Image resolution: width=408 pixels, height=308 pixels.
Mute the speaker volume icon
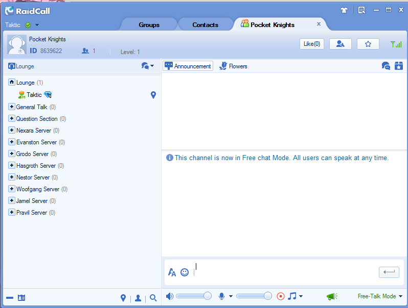[x=169, y=296]
